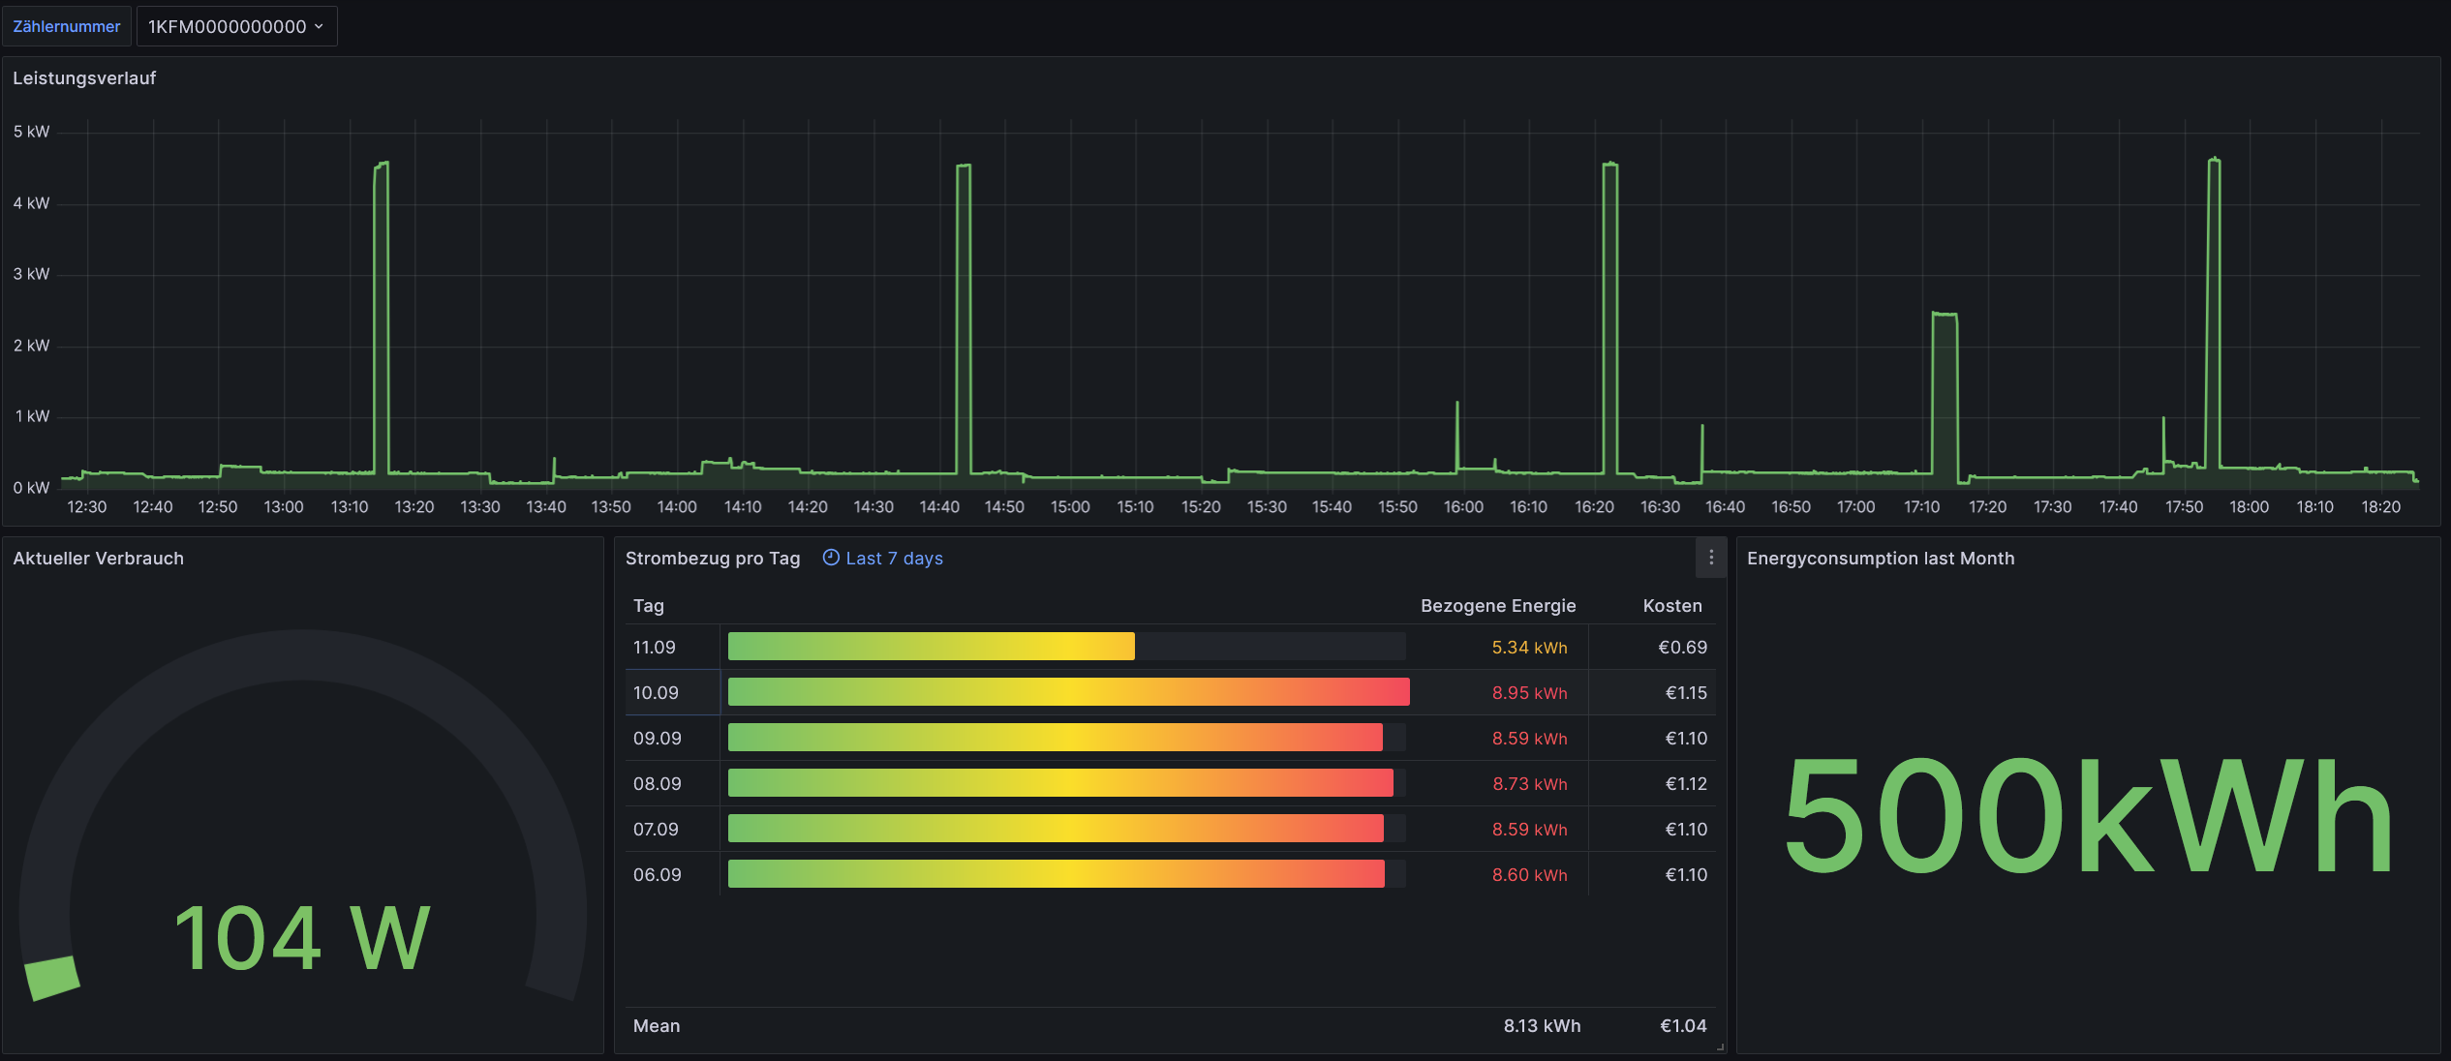Click the Last 7 days time override link
Screen dimensions: 2451x1061
tap(893, 559)
